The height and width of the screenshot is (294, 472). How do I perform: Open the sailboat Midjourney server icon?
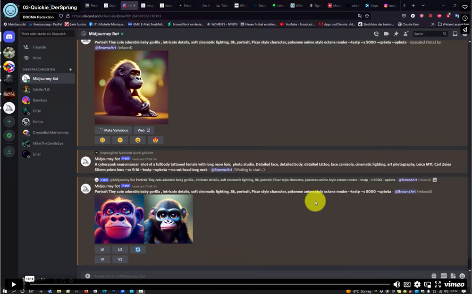[9, 108]
